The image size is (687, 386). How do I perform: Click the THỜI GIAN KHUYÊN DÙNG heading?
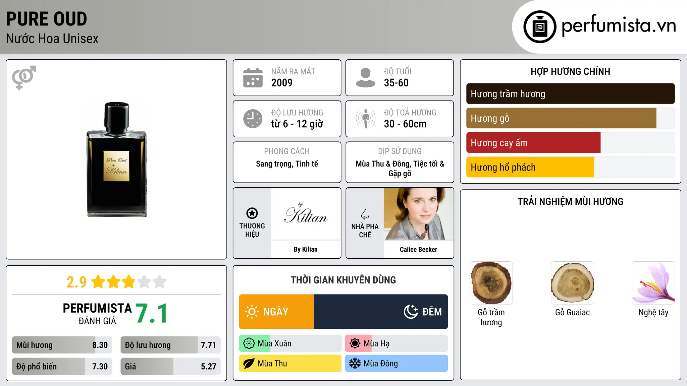click(x=343, y=280)
